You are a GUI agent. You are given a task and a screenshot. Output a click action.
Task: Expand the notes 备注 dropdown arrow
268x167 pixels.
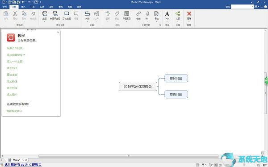pyautogui.click(x=156, y=21)
